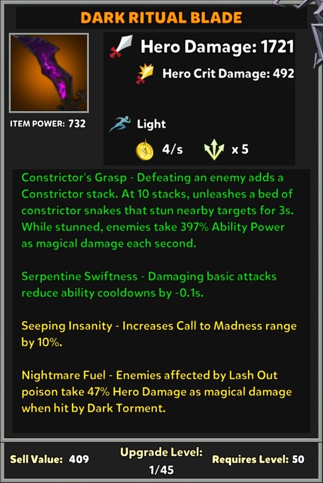This screenshot has width=323, height=483.
Task: Click the Requires Level 50 label
Action: pyautogui.click(x=258, y=459)
